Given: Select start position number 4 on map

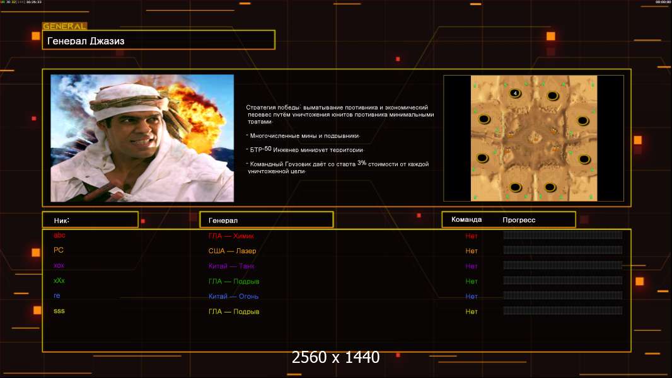Looking at the screenshot, I should click(x=515, y=93).
